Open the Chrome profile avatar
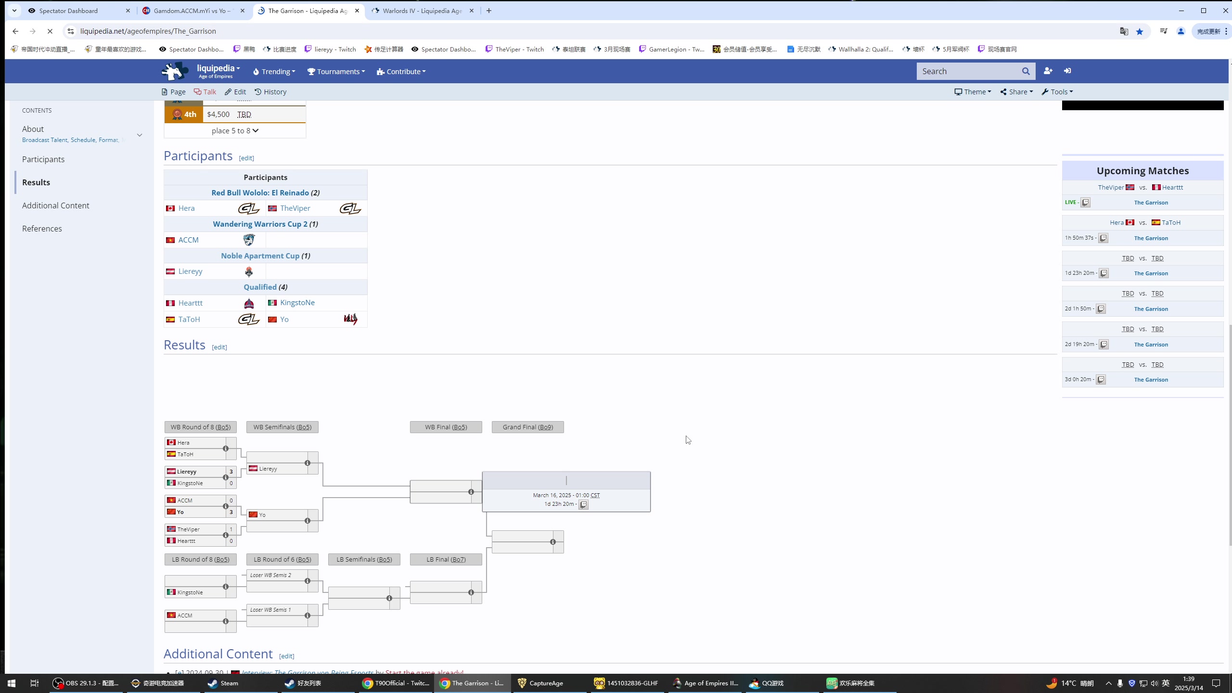This screenshot has width=1232, height=693. click(1181, 31)
